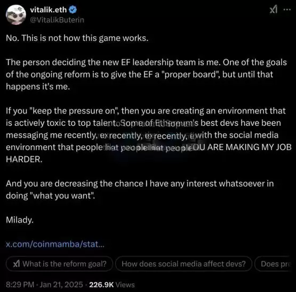Viewport: 296px width, 292px height.
Task: Ask "How does social media affect devs?"
Action: point(183,264)
